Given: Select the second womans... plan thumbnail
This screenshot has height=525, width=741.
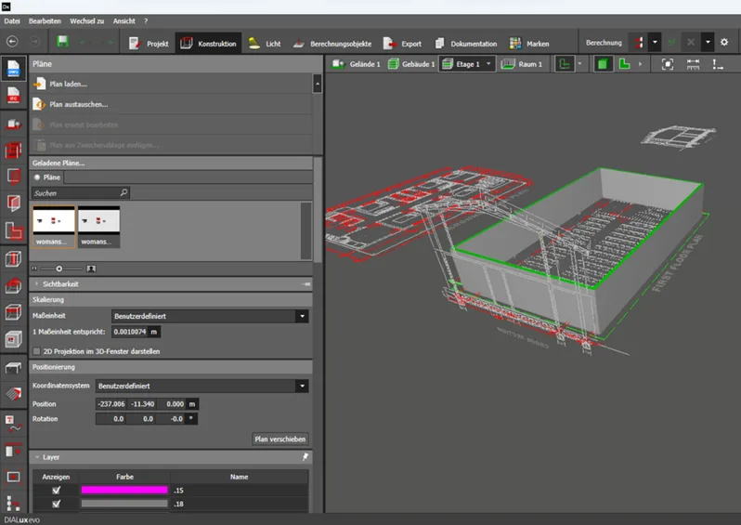Looking at the screenshot, I should click(98, 227).
